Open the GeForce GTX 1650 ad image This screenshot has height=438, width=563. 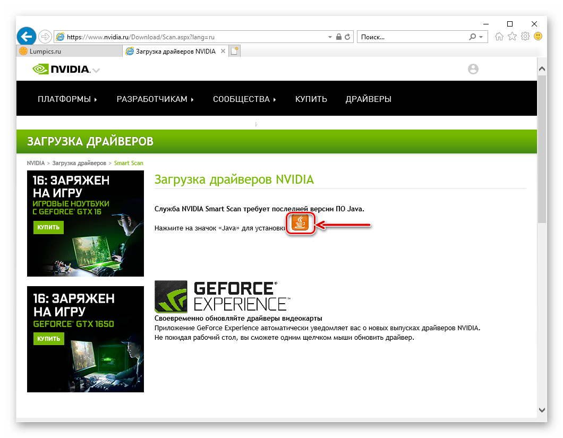[86, 339]
